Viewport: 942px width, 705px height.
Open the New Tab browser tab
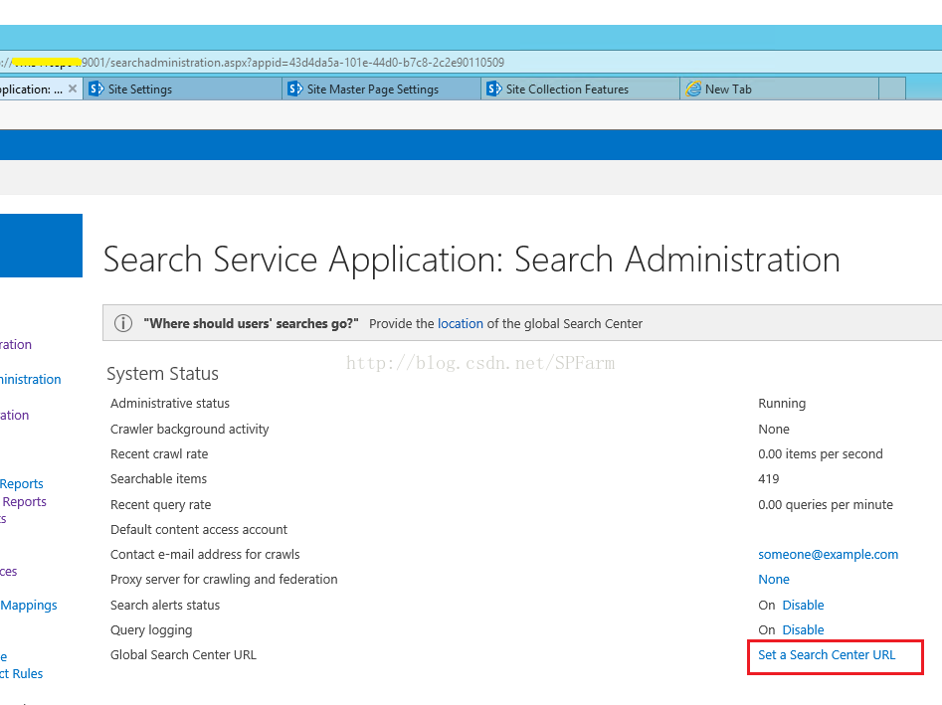(779, 88)
